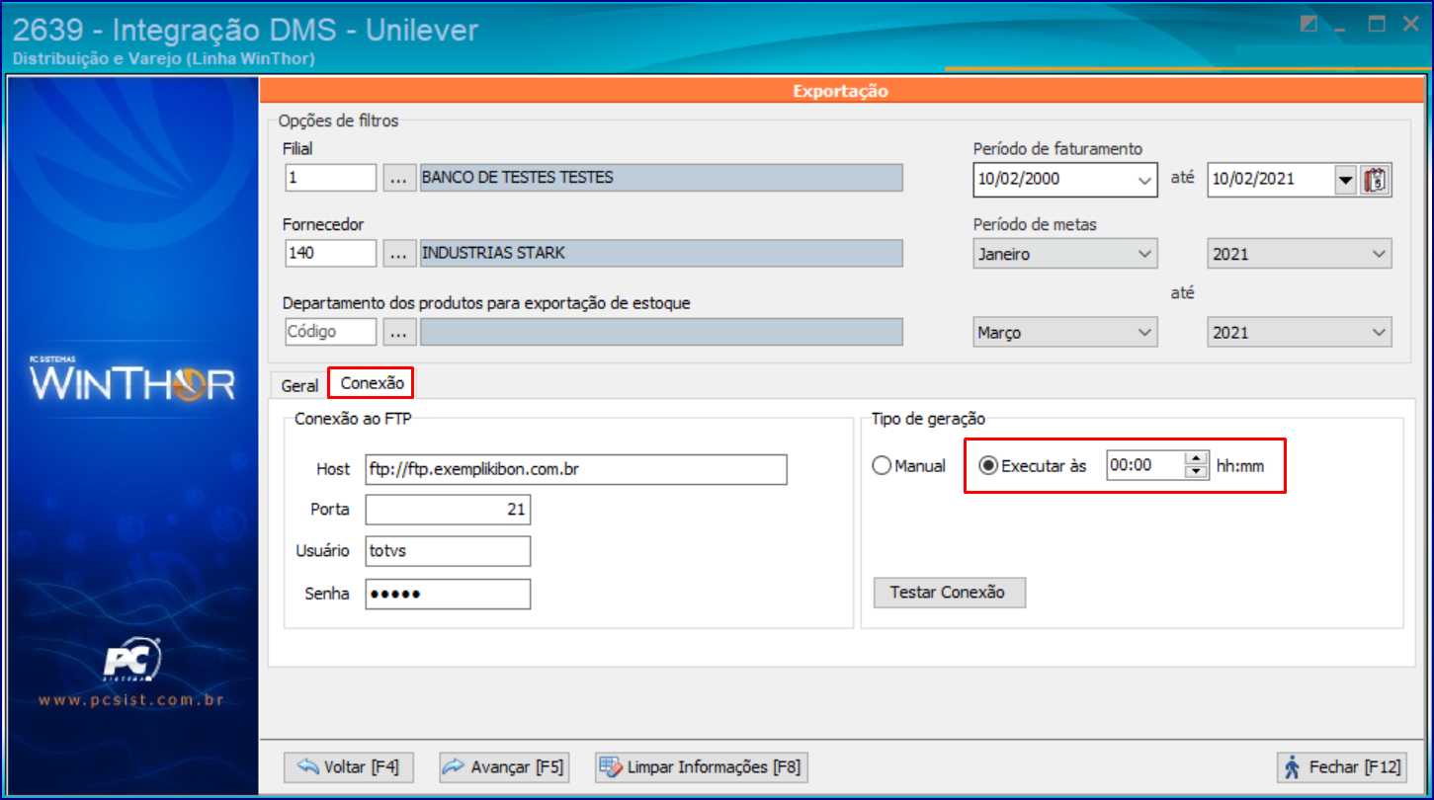Screen dimensions: 1434x800
Task: Decrease execution time with the down spinner arrow
Action: click(x=1197, y=472)
